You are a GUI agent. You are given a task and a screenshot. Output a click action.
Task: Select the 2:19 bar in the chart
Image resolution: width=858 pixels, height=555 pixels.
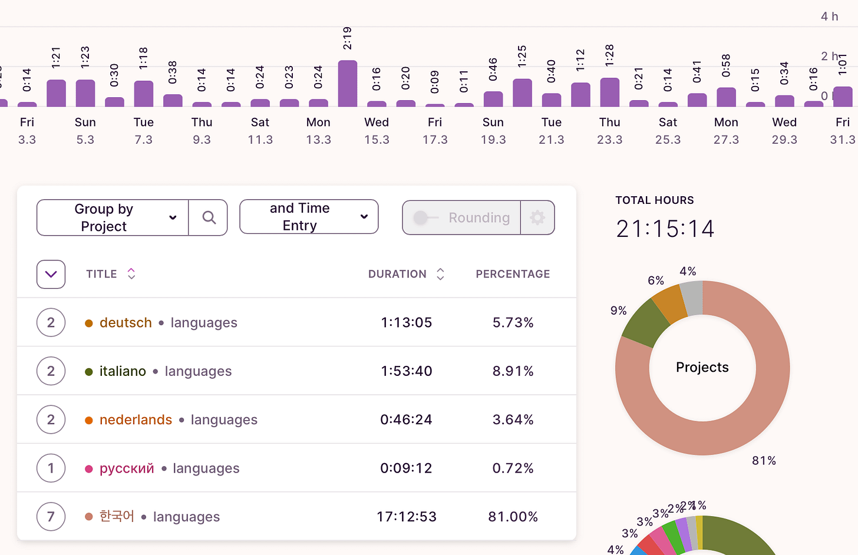(x=348, y=83)
